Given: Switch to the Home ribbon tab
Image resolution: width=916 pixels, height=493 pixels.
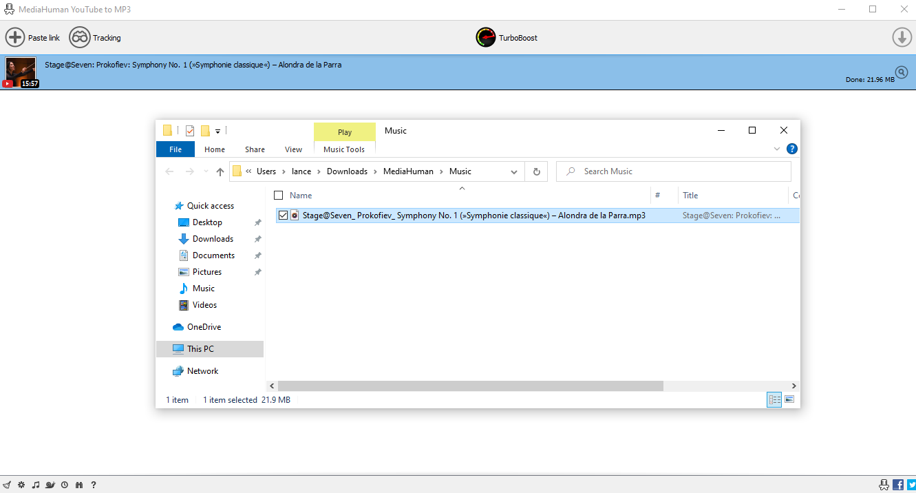Looking at the screenshot, I should point(215,149).
